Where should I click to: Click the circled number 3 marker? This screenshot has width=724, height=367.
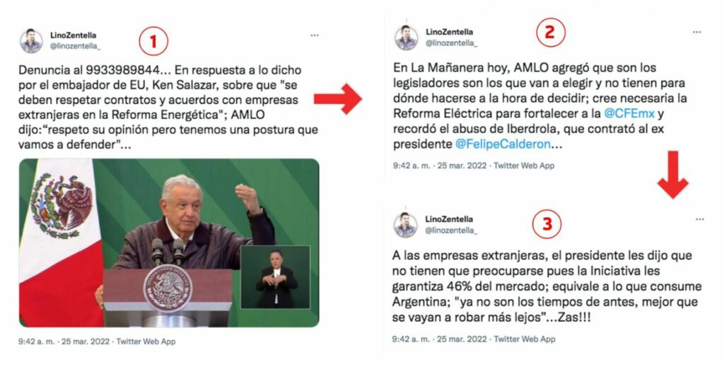tap(547, 224)
